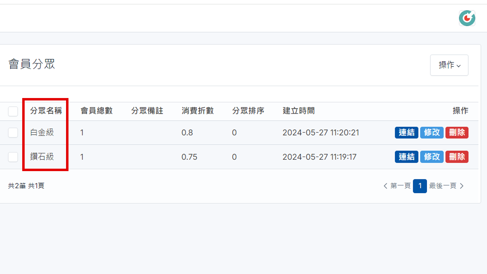487x274 pixels.
Task: Open the 操作 dropdown menu
Action: tap(449, 65)
